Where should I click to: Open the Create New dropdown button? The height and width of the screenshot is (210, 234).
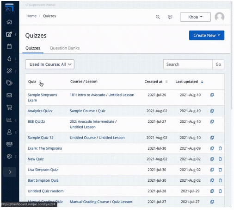pos(207,35)
